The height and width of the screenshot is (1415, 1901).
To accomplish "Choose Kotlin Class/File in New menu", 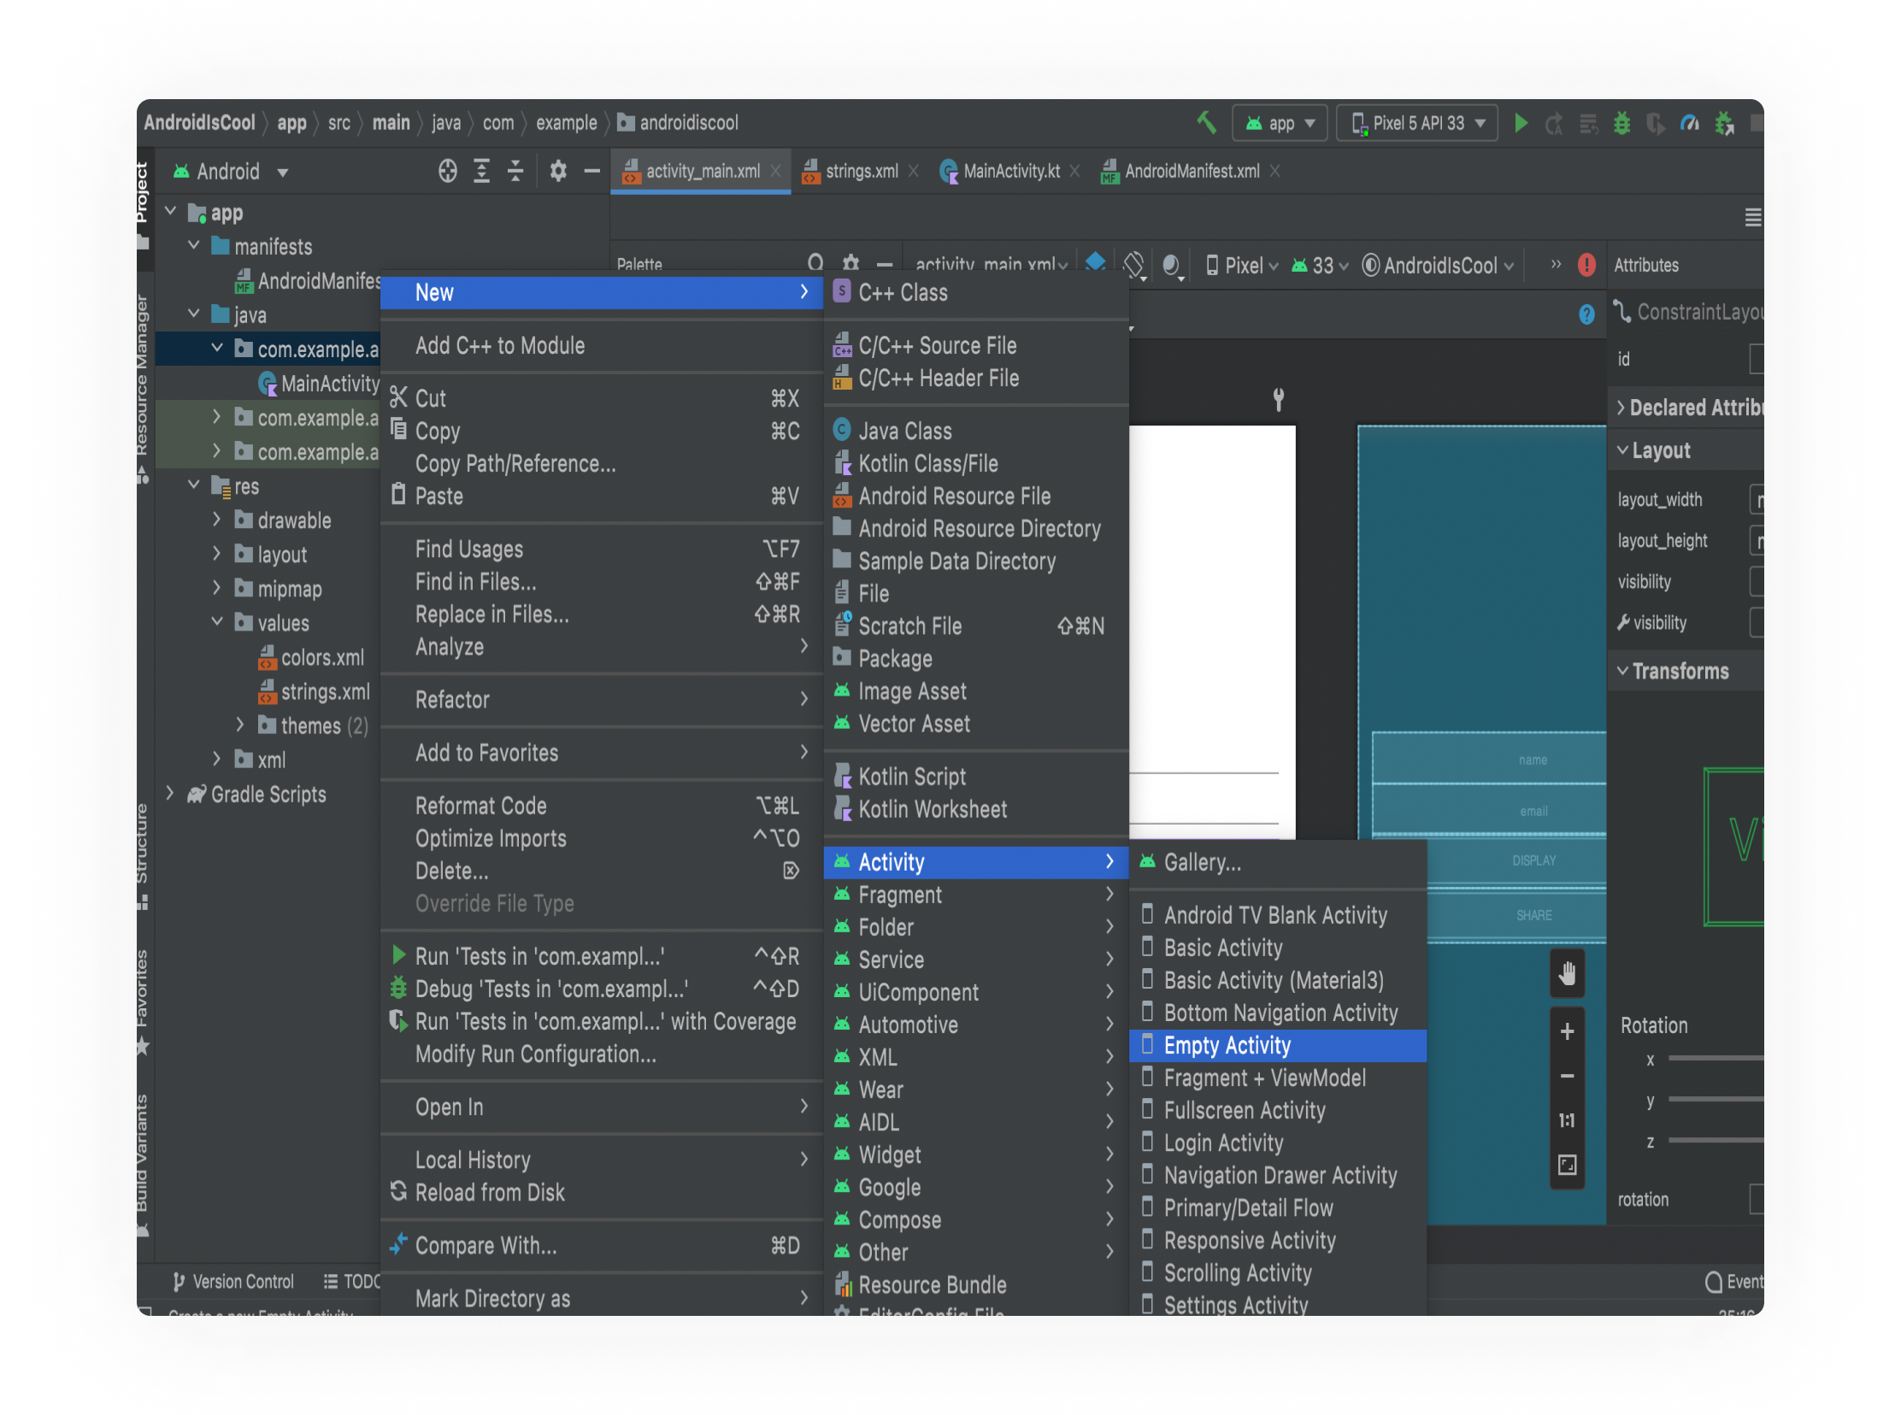I will pyautogui.click(x=975, y=463).
